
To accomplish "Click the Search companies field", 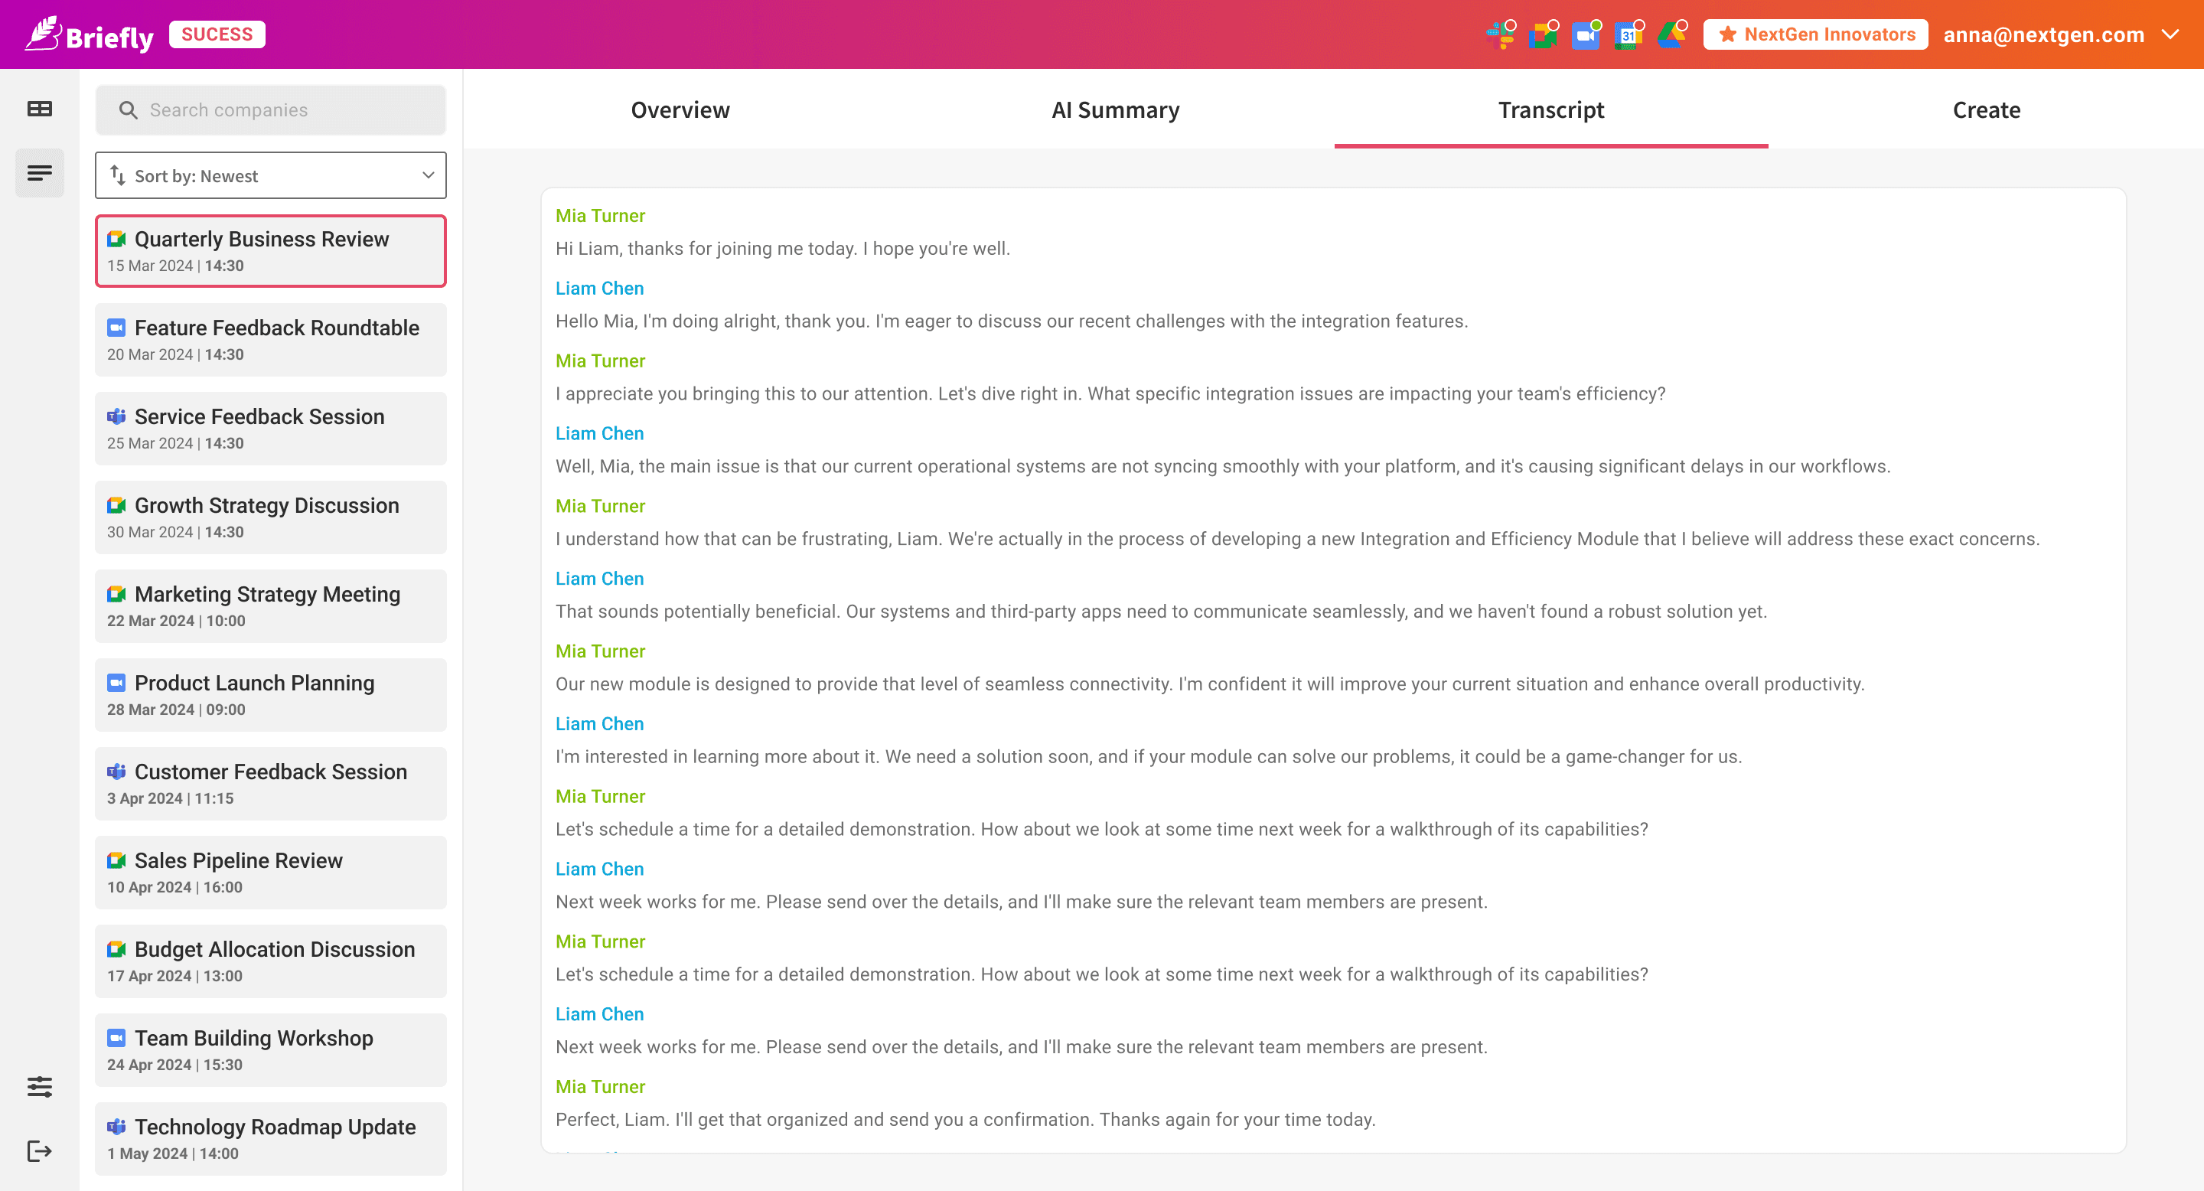I will (x=270, y=109).
